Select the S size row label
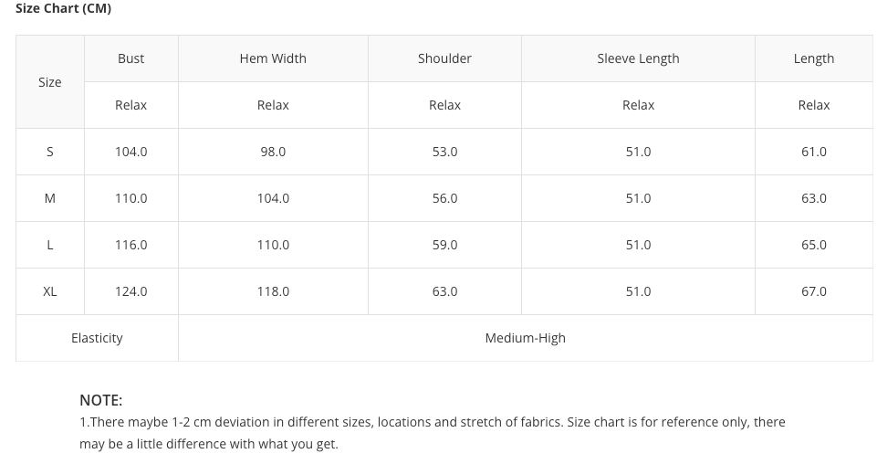 (50, 152)
